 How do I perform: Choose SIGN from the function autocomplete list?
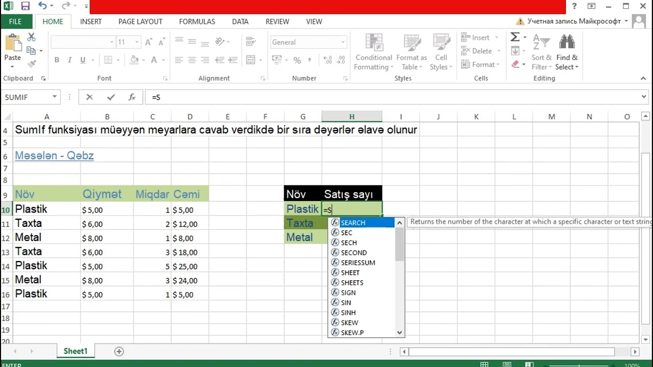(361, 293)
